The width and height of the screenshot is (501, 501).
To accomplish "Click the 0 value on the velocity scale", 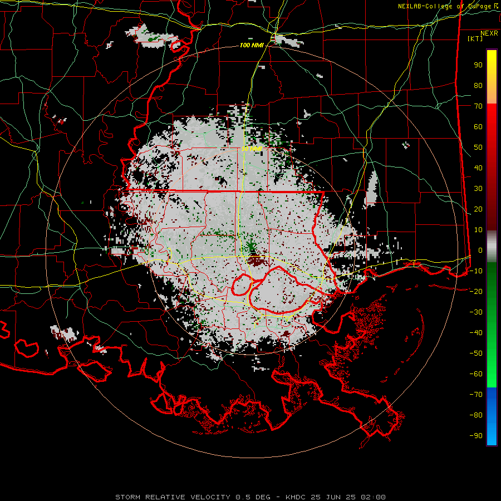I will [480, 250].
